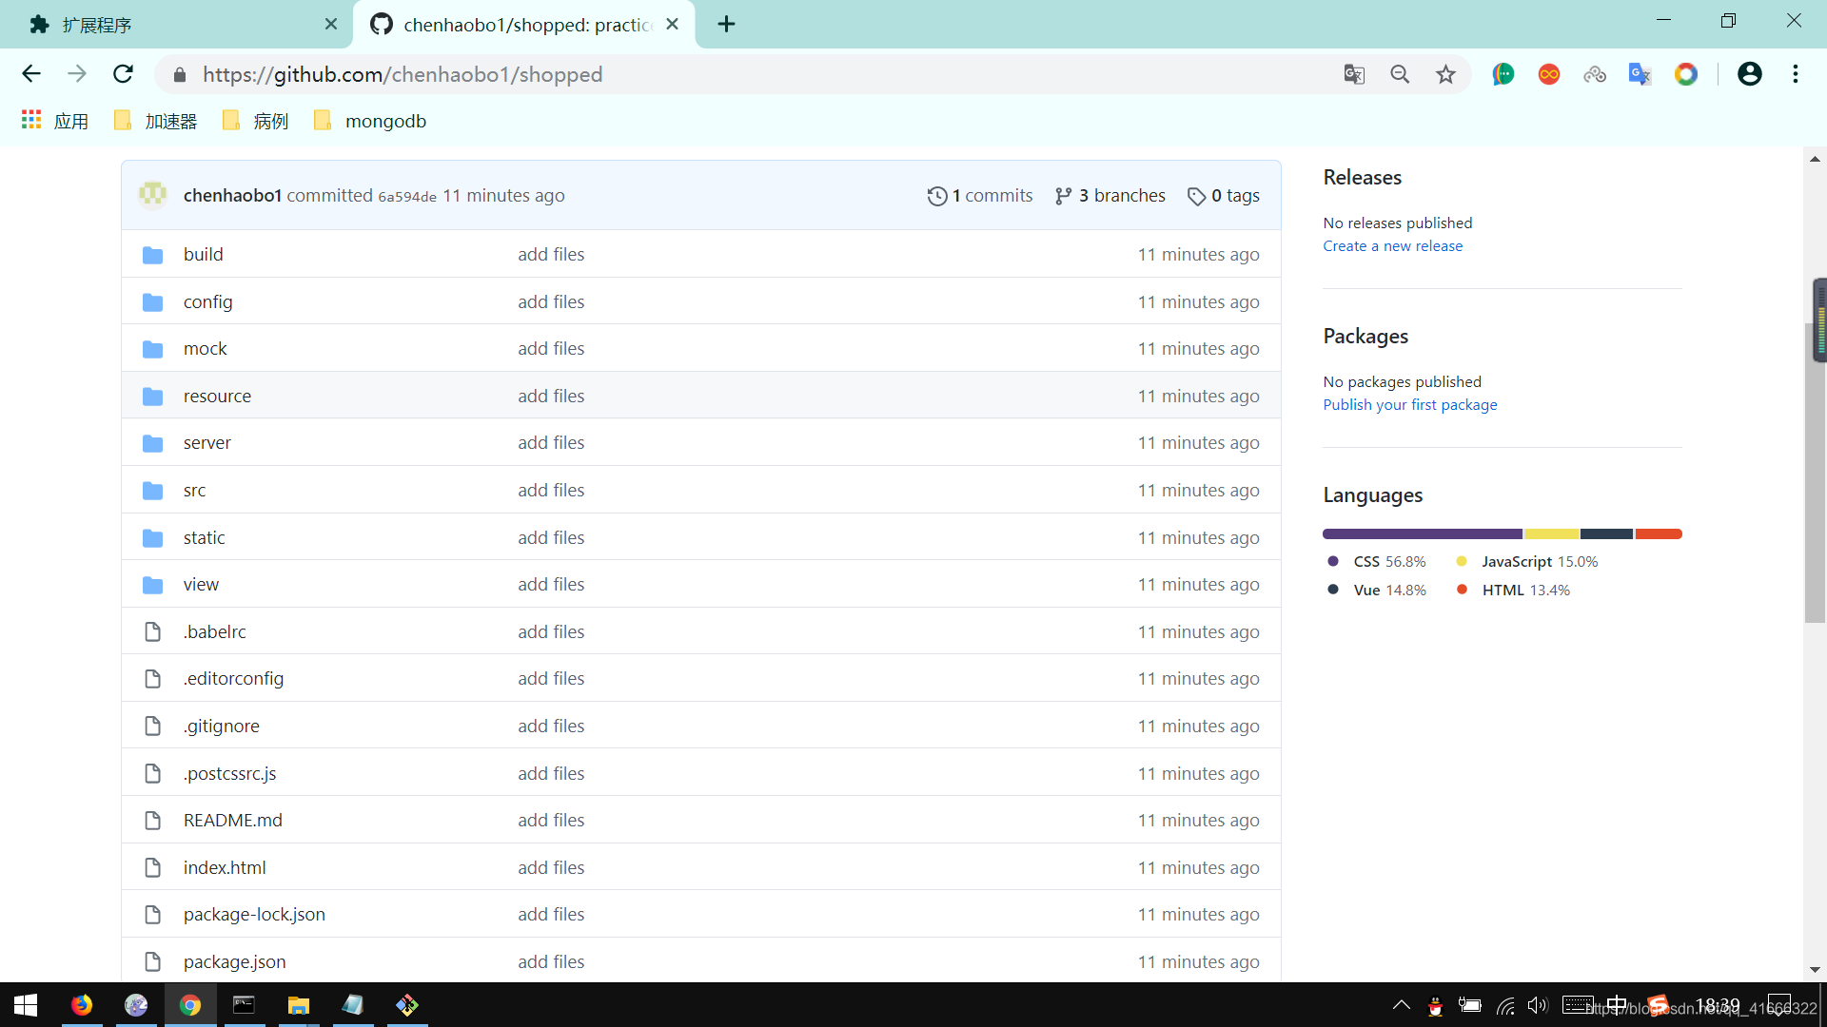This screenshot has width=1827, height=1027.
Task: Open the .editorconfig file
Action: pos(234,678)
